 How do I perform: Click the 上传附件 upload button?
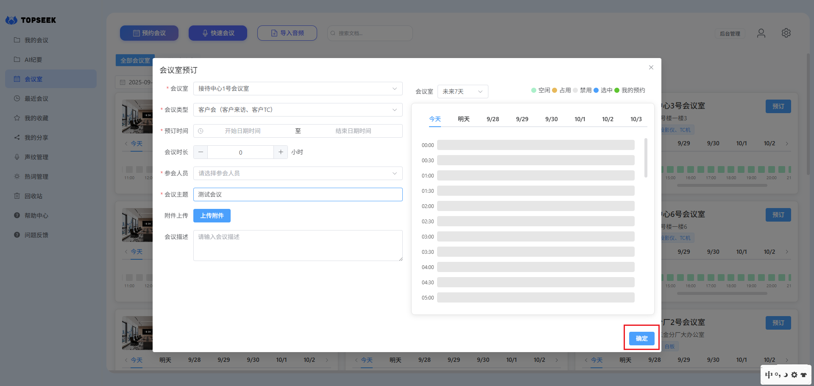212,216
